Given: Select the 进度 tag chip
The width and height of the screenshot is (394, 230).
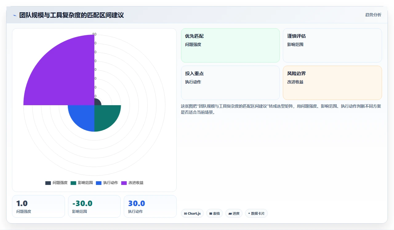Looking at the screenshot, I should point(234,213).
